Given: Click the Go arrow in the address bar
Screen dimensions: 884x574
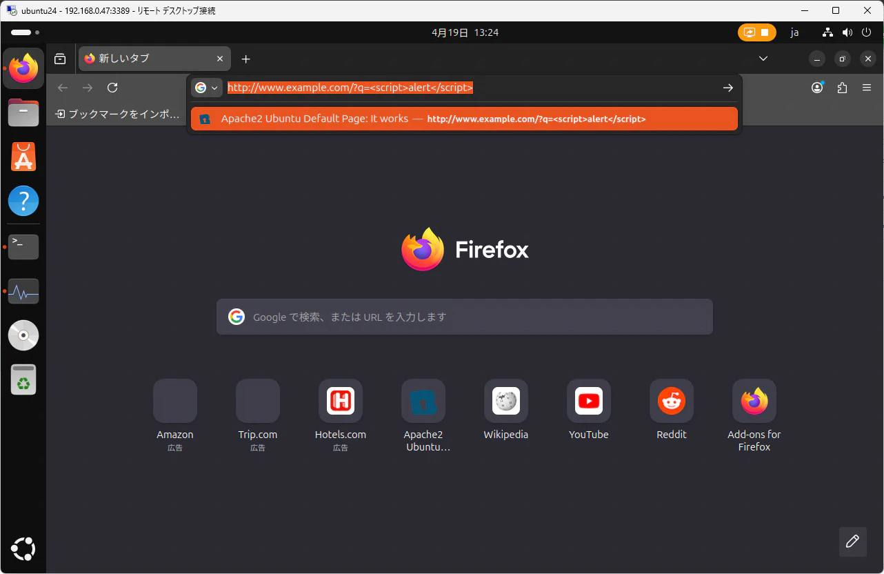Looking at the screenshot, I should 727,88.
